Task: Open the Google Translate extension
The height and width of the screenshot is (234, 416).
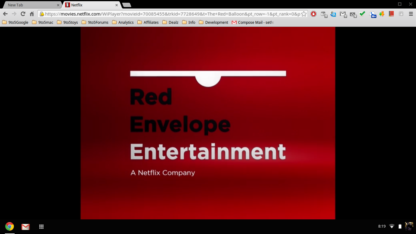Action: point(333,14)
